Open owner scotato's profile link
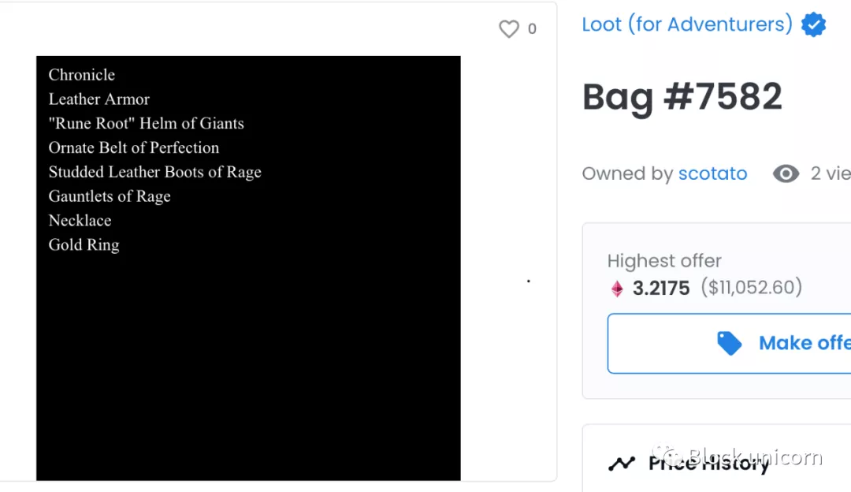 pyautogui.click(x=712, y=173)
